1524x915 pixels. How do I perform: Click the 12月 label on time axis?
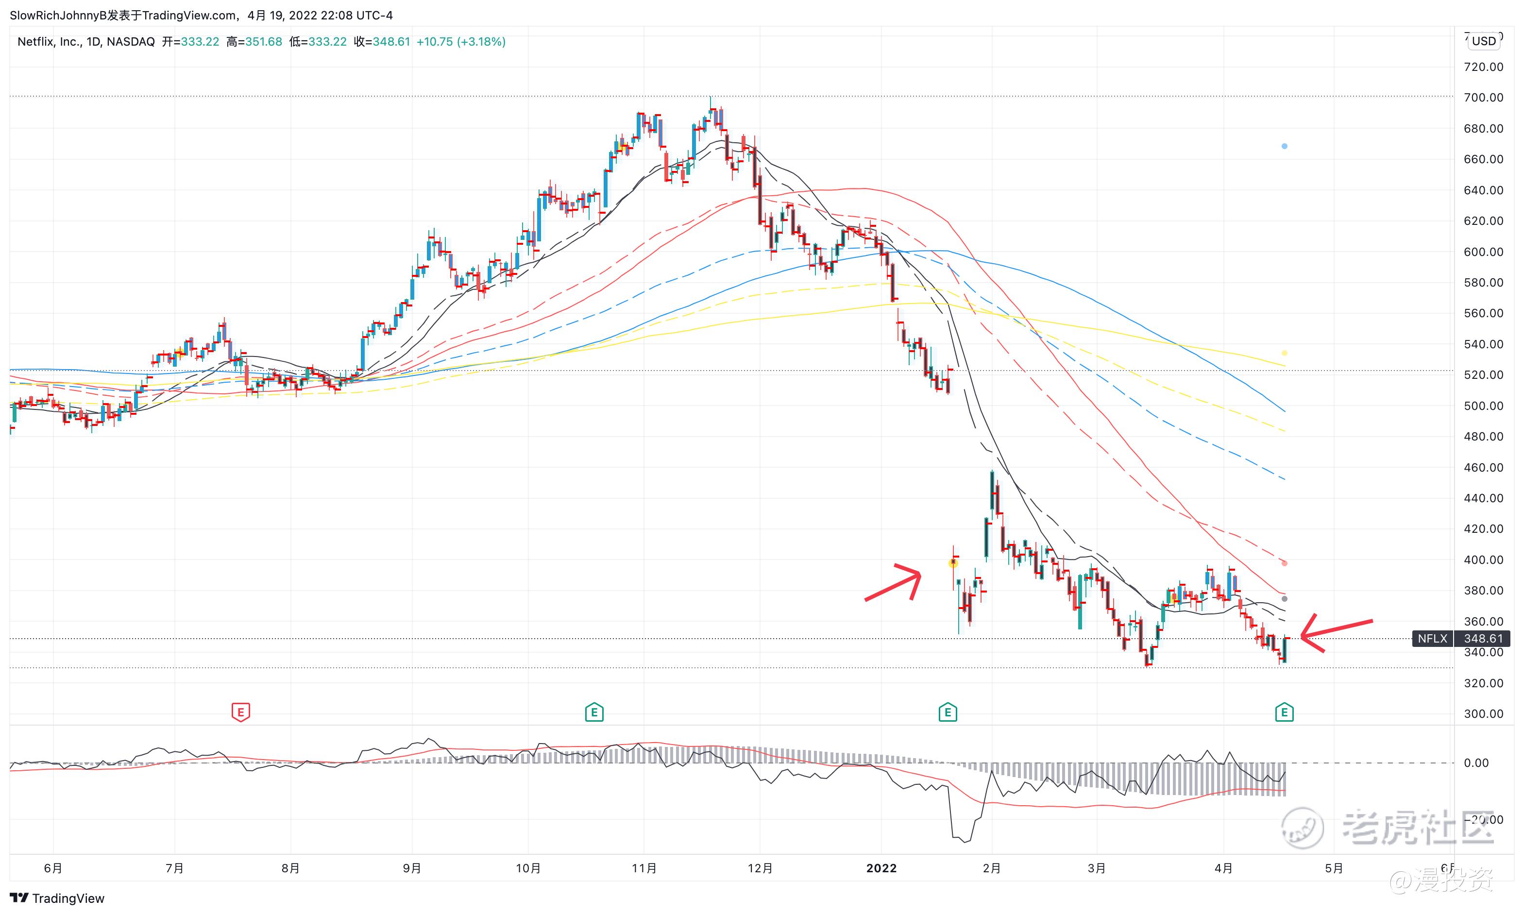coord(760,868)
